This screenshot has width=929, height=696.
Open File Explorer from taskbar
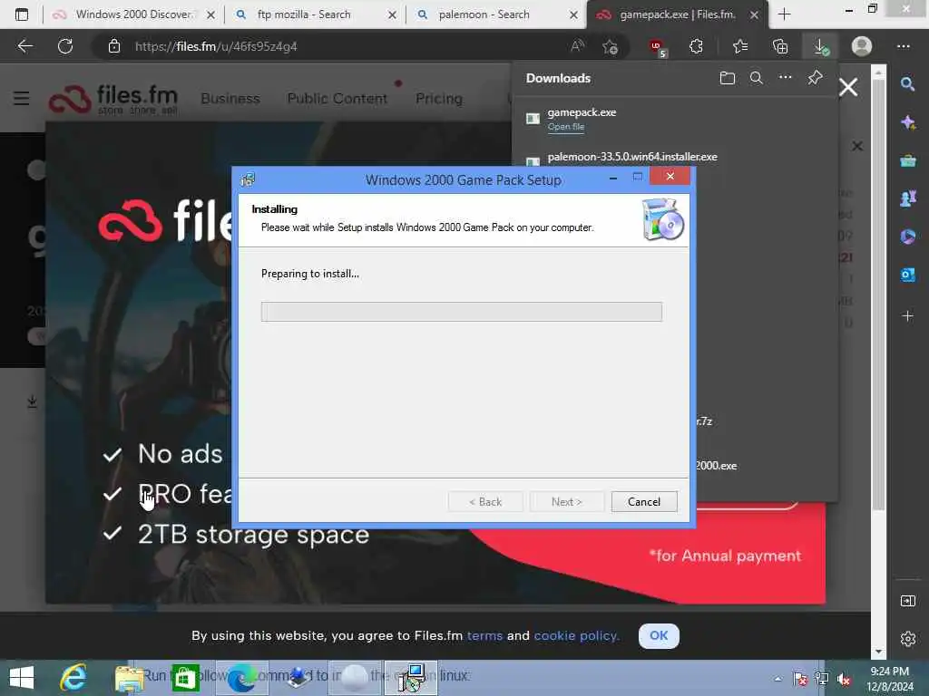129,678
